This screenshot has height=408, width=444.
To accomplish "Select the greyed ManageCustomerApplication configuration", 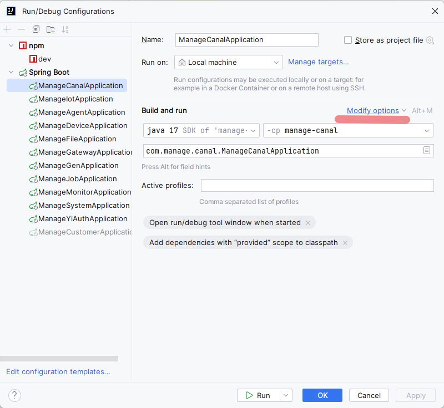I will pos(80,232).
